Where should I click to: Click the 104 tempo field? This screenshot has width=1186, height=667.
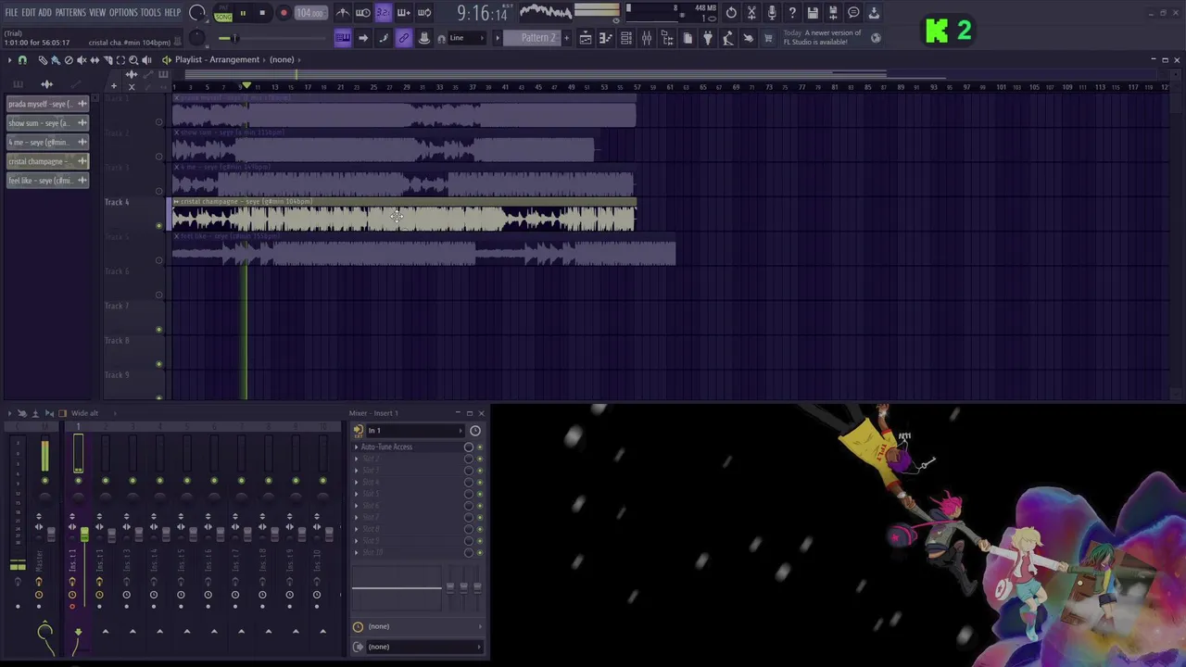(x=310, y=13)
